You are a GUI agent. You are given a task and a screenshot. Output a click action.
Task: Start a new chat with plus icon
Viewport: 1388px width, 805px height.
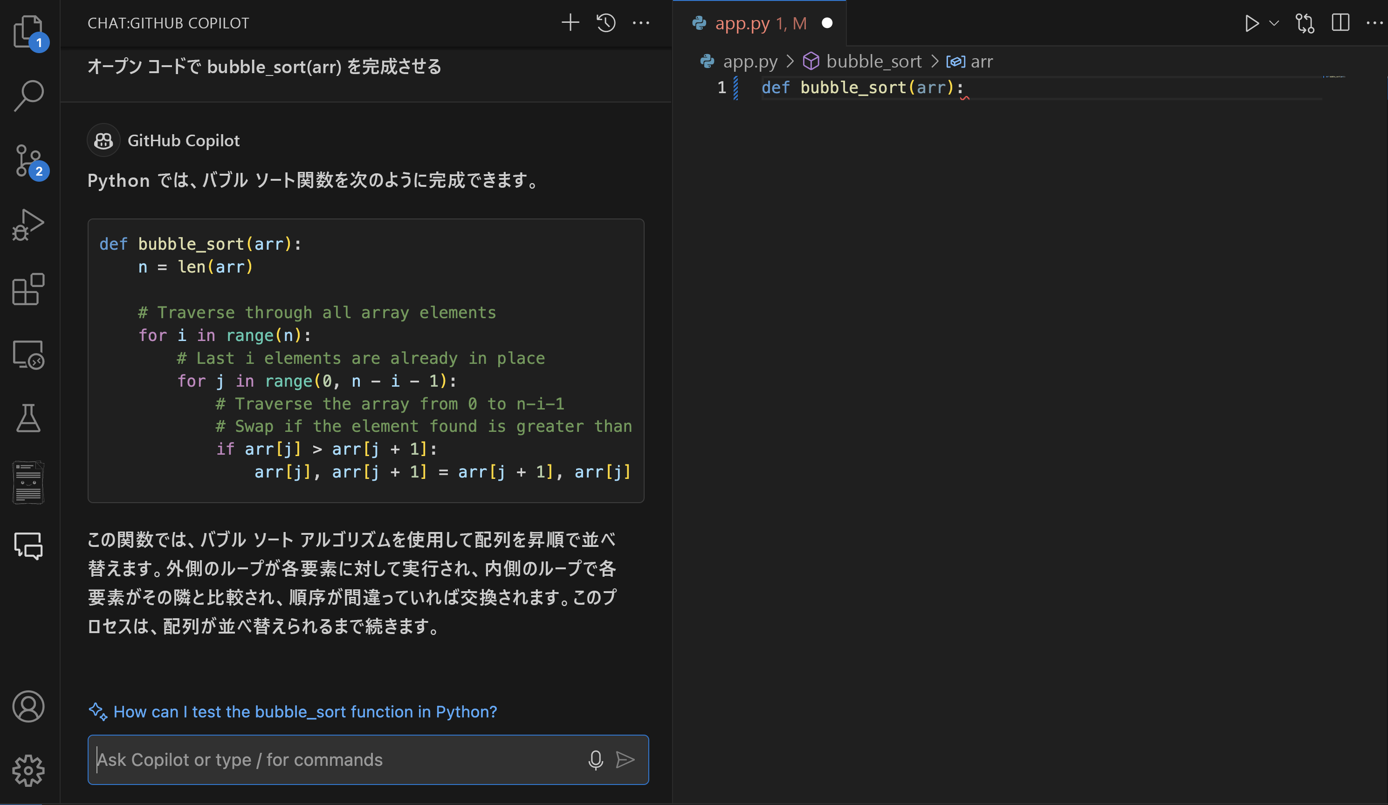point(570,23)
